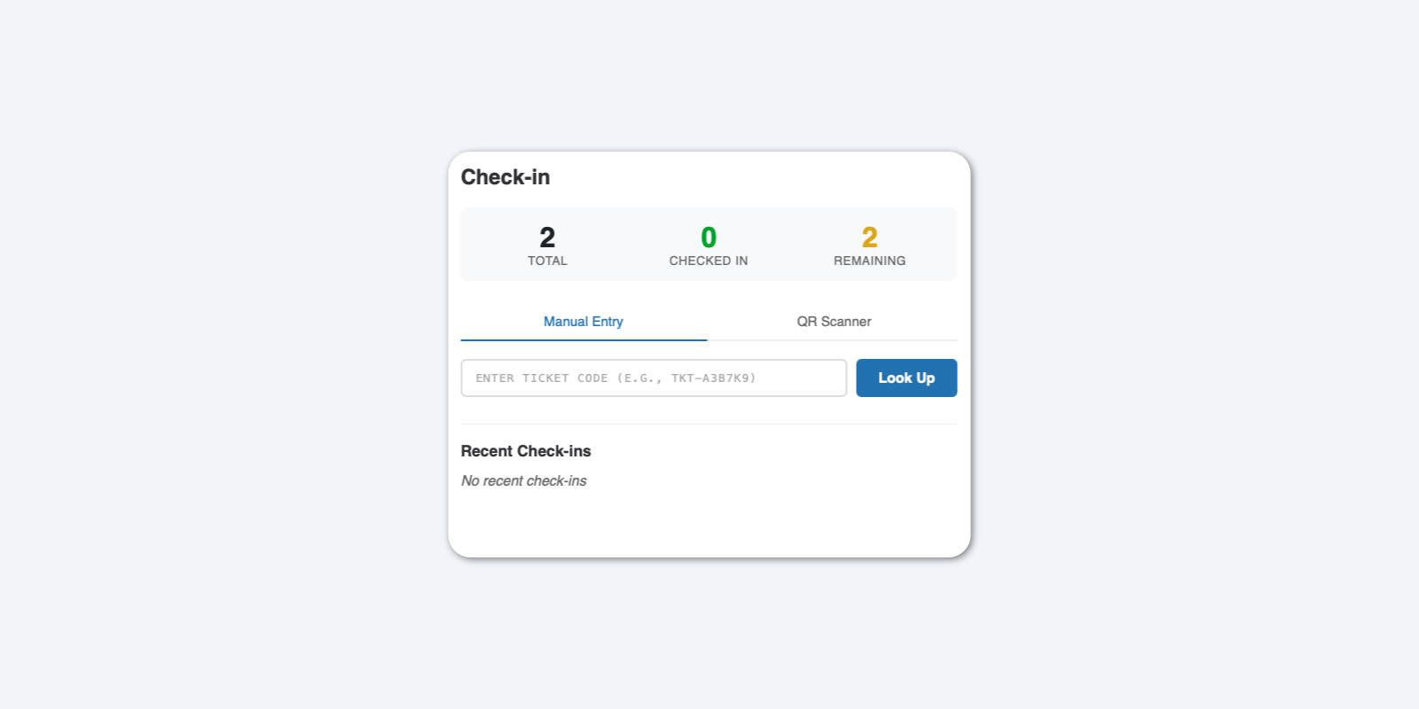Image resolution: width=1419 pixels, height=709 pixels.
Task: Click the 'No recent check-ins' message
Action: [524, 480]
